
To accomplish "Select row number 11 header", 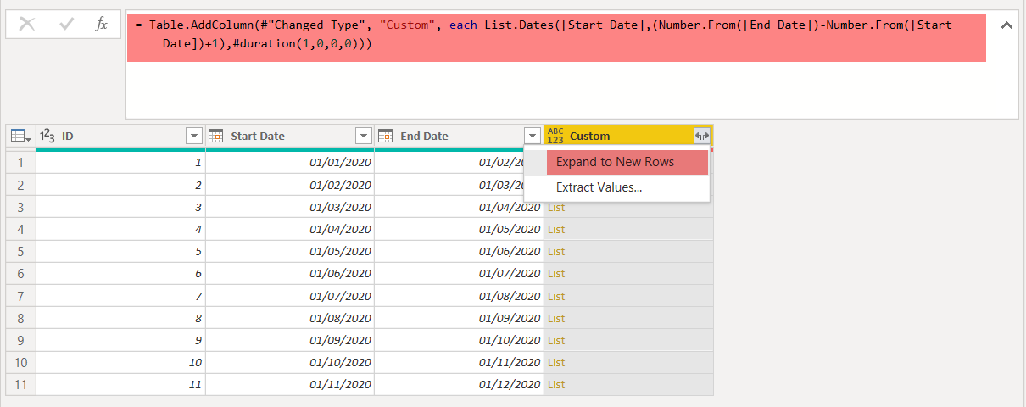I will point(21,384).
